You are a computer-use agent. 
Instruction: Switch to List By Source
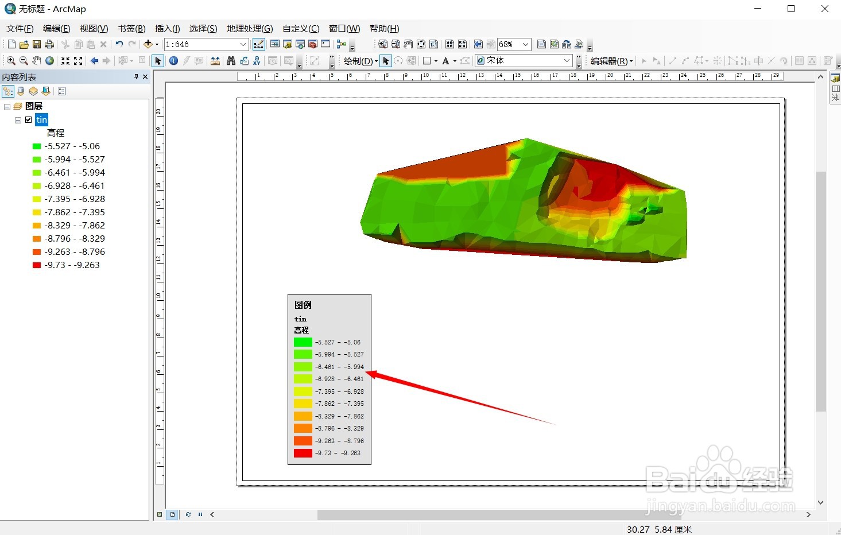click(21, 91)
